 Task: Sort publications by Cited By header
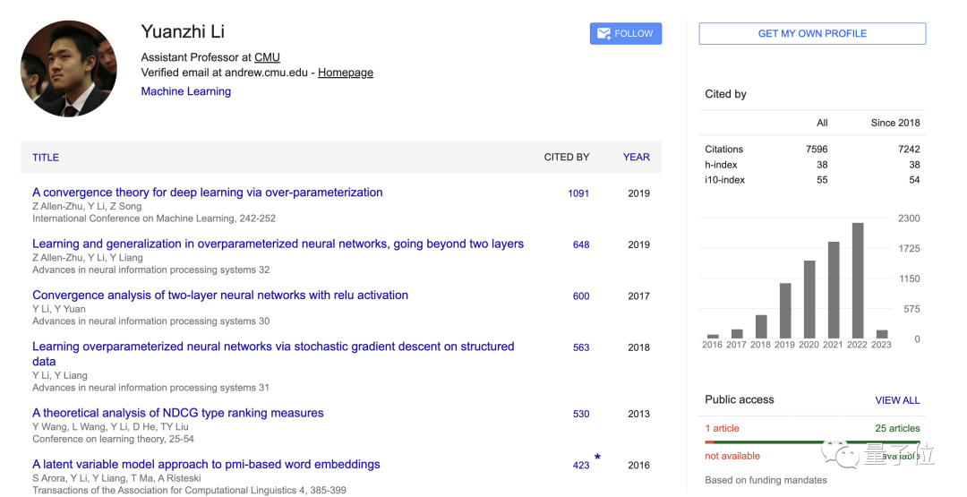567,158
